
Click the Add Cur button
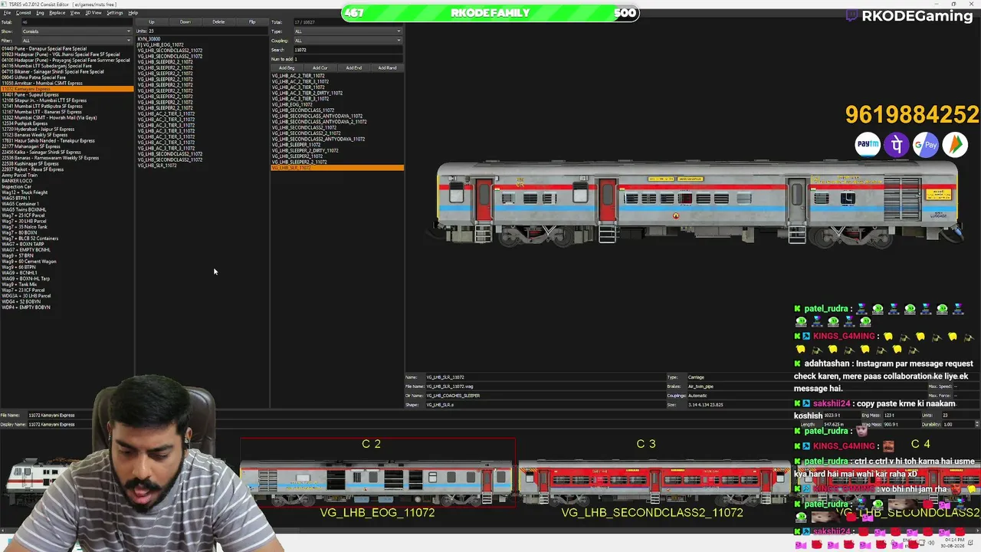pos(320,67)
